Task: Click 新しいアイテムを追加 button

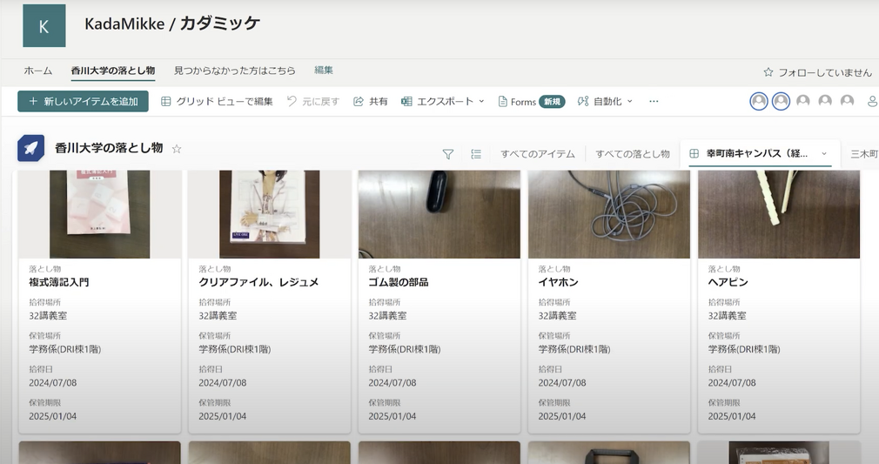Action: point(83,102)
